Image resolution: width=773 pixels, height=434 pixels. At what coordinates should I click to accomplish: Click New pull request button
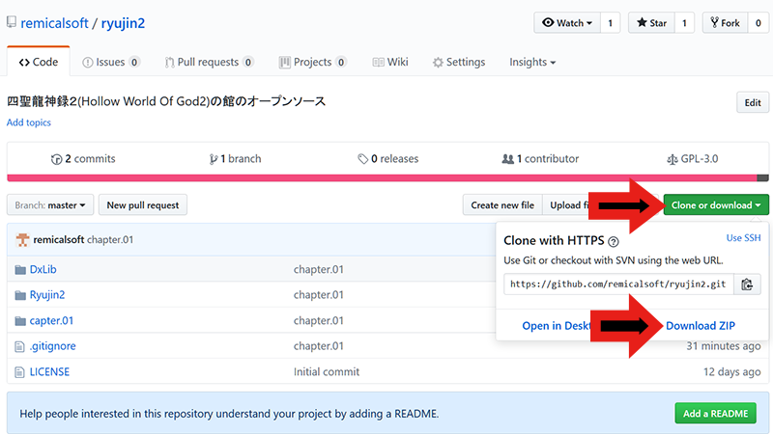pyautogui.click(x=143, y=204)
